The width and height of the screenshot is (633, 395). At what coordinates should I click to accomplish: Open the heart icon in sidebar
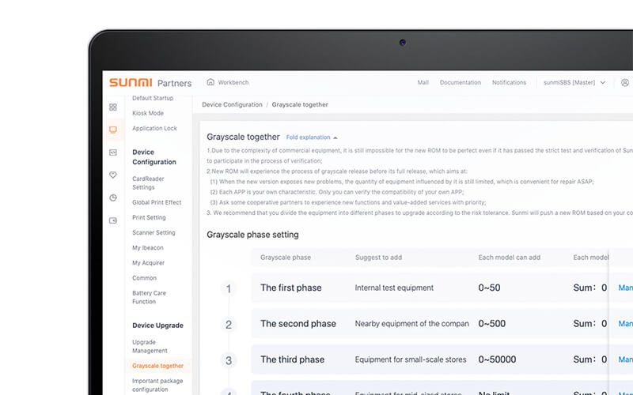[112, 175]
